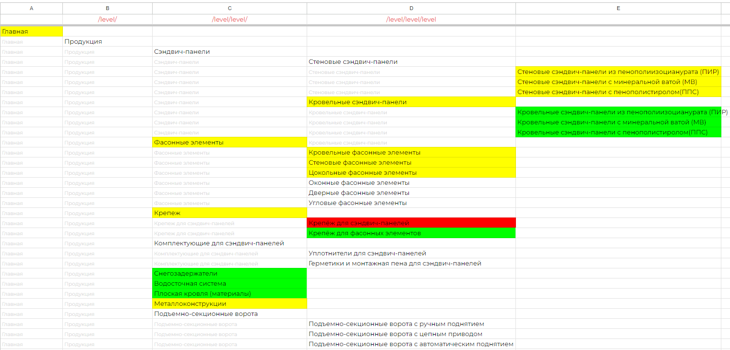Select the Цокольные фасонные элементы cell
The width and height of the screenshot is (730, 350).
pyautogui.click(x=411, y=172)
